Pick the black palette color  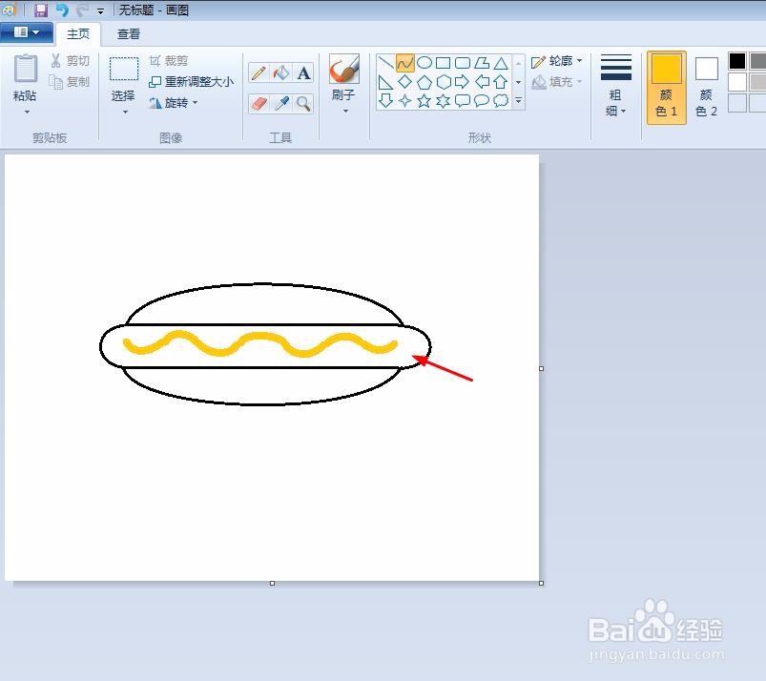click(737, 61)
